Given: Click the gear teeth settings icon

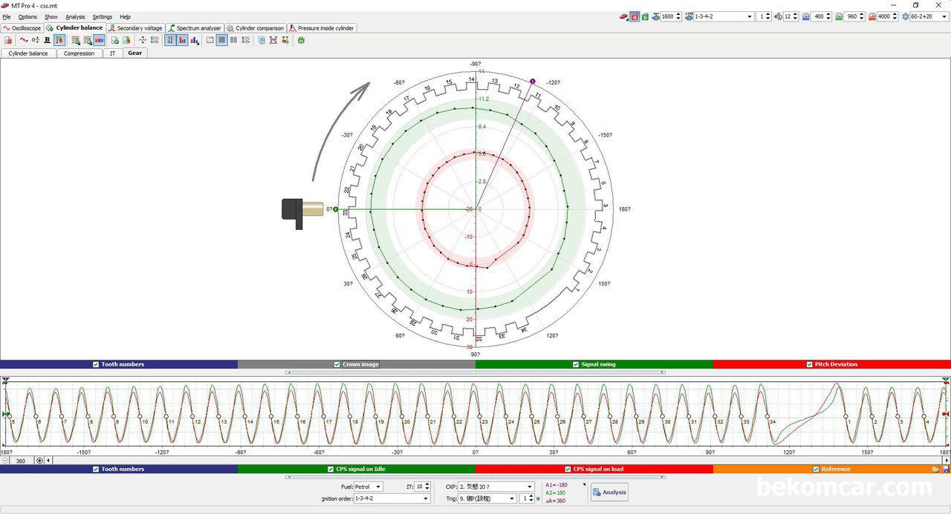Looking at the screenshot, I should pos(906,16).
